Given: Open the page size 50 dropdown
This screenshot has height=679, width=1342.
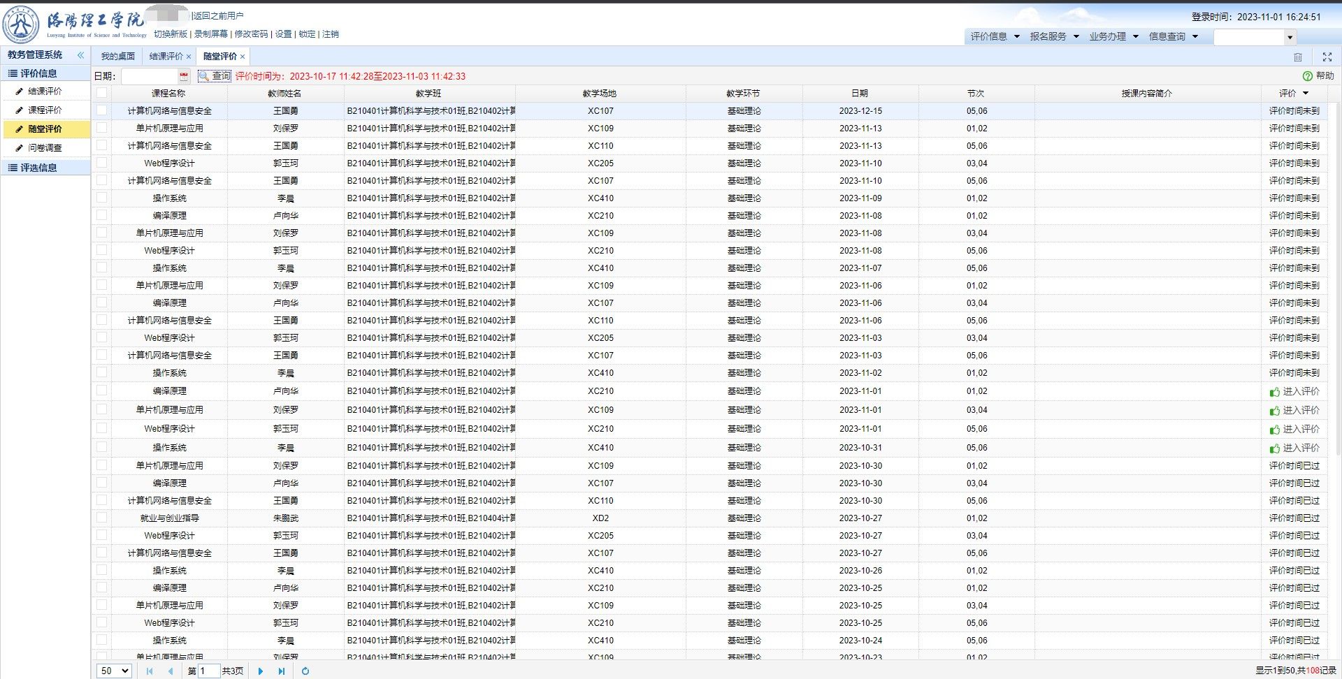Looking at the screenshot, I should coord(115,671).
